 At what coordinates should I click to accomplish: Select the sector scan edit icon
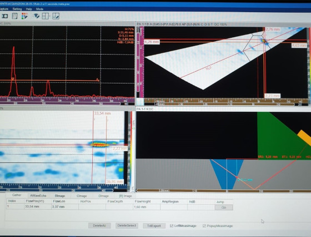pos(36,16)
